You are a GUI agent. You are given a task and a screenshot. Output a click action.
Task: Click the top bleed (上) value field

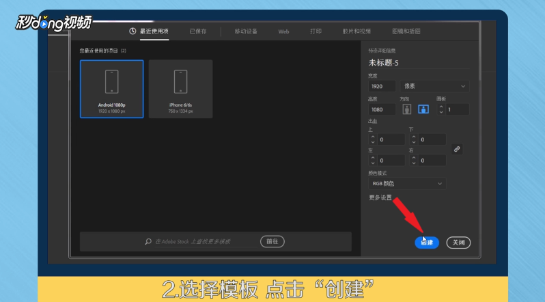391,139
